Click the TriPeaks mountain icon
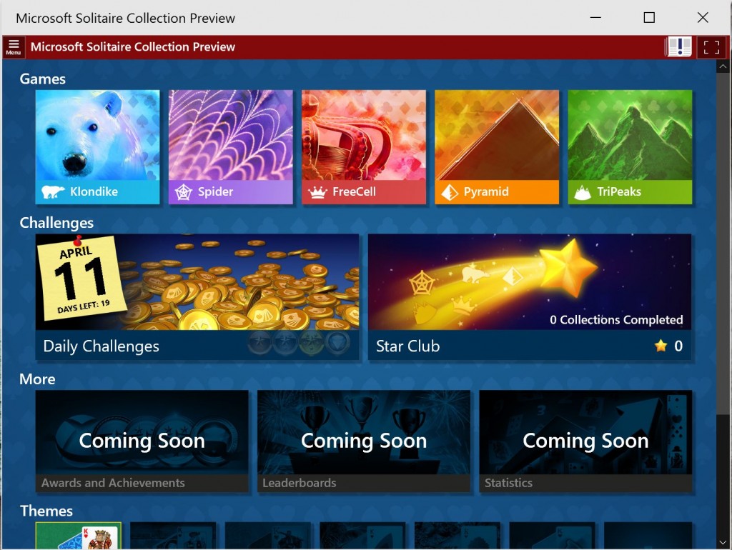Image resolution: width=732 pixels, height=550 pixels. pos(583,192)
